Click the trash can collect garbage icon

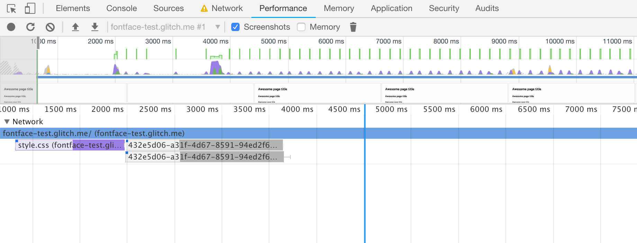point(353,27)
